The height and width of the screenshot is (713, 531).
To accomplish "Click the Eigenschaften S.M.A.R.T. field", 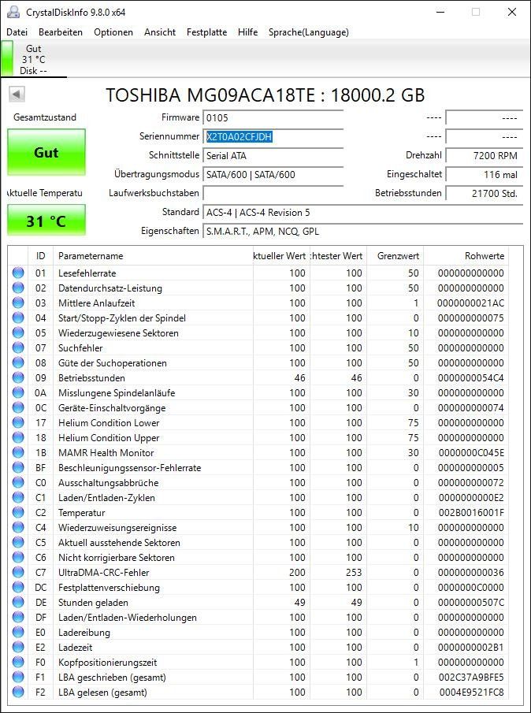I will click(362, 232).
